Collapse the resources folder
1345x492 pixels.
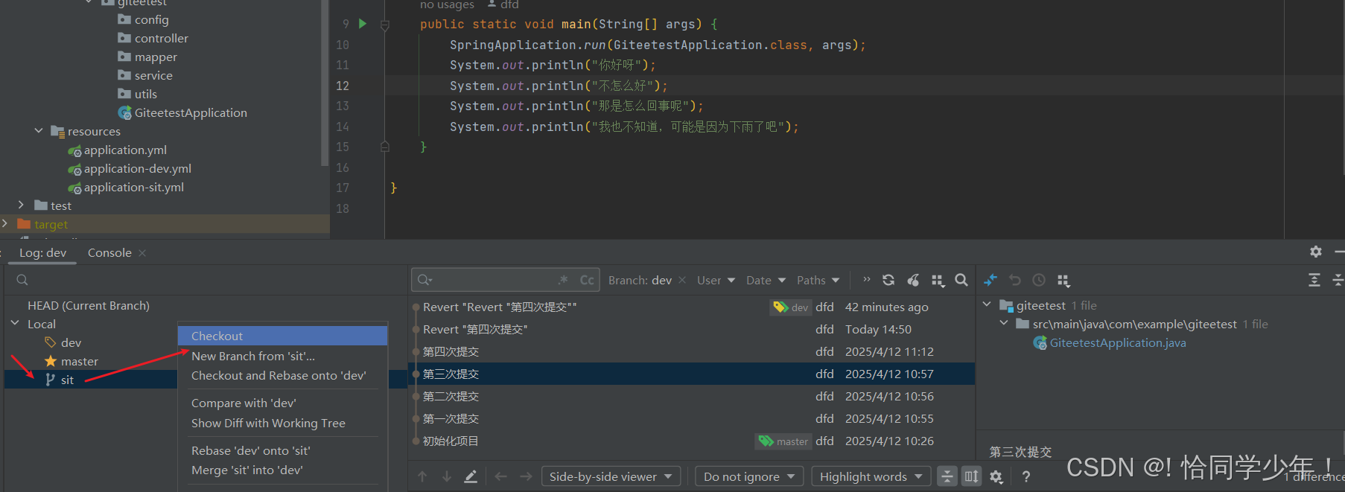click(39, 131)
